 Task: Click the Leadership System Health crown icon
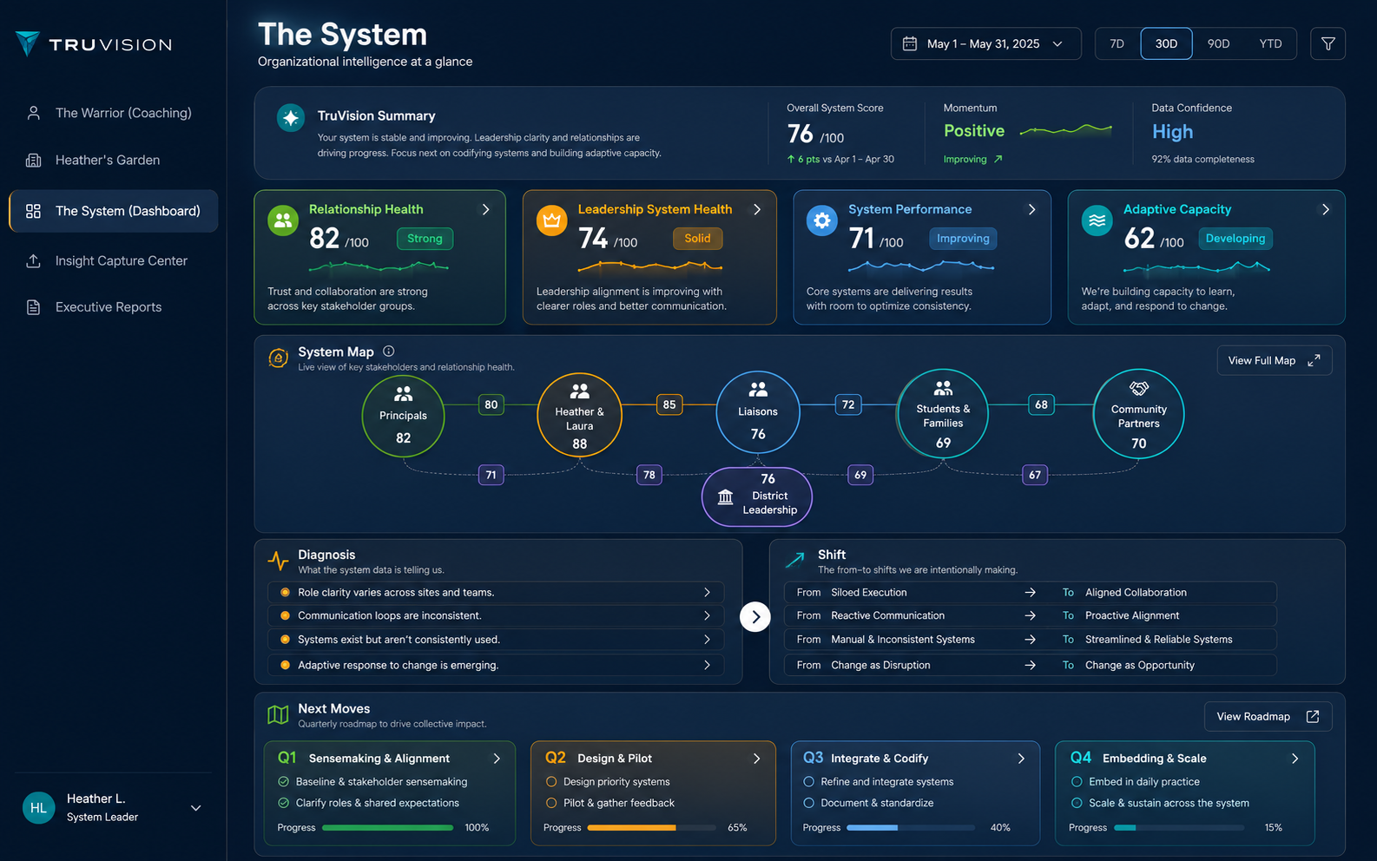(551, 220)
